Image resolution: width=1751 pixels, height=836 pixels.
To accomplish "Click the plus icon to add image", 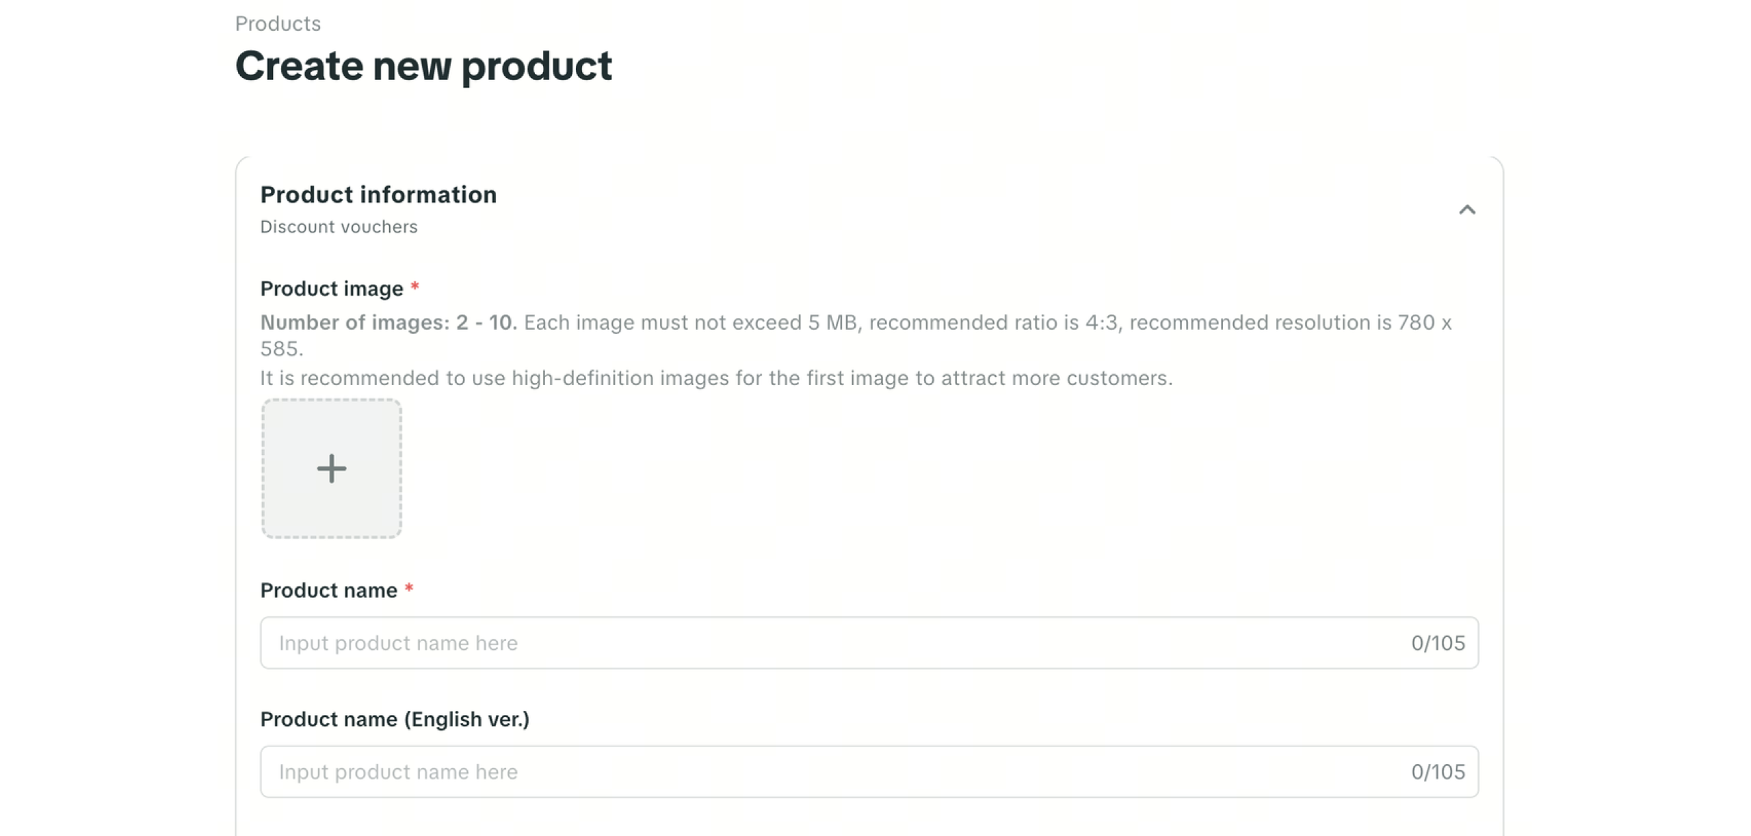I will click(332, 469).
